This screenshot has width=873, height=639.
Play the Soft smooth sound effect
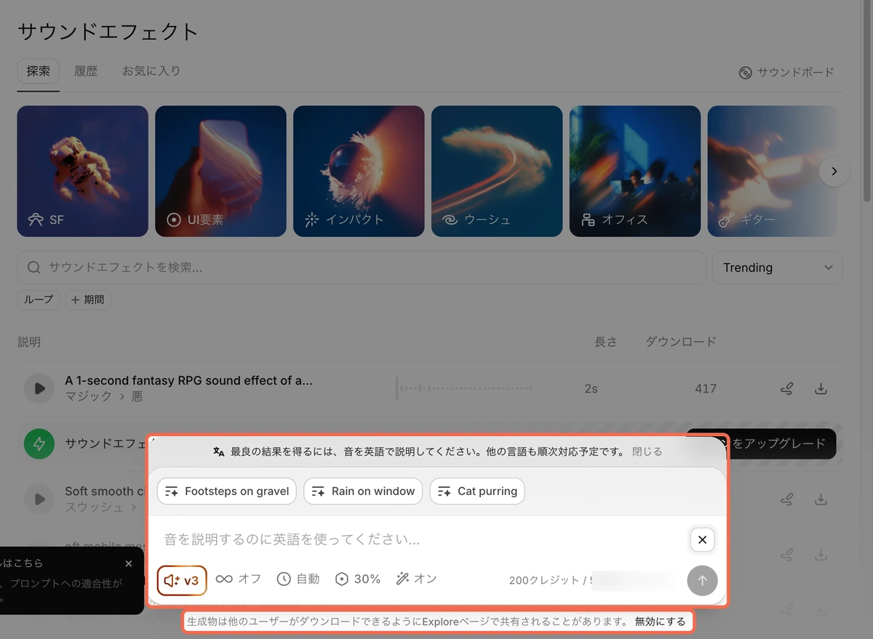pos(39,499)
